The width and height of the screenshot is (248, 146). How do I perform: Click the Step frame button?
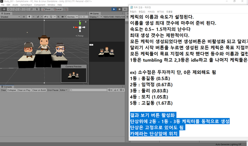[125, 9]
